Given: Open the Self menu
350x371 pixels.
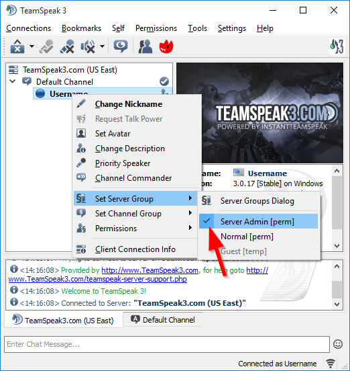Looking at the screenshot, I should [x=118, y=28].
